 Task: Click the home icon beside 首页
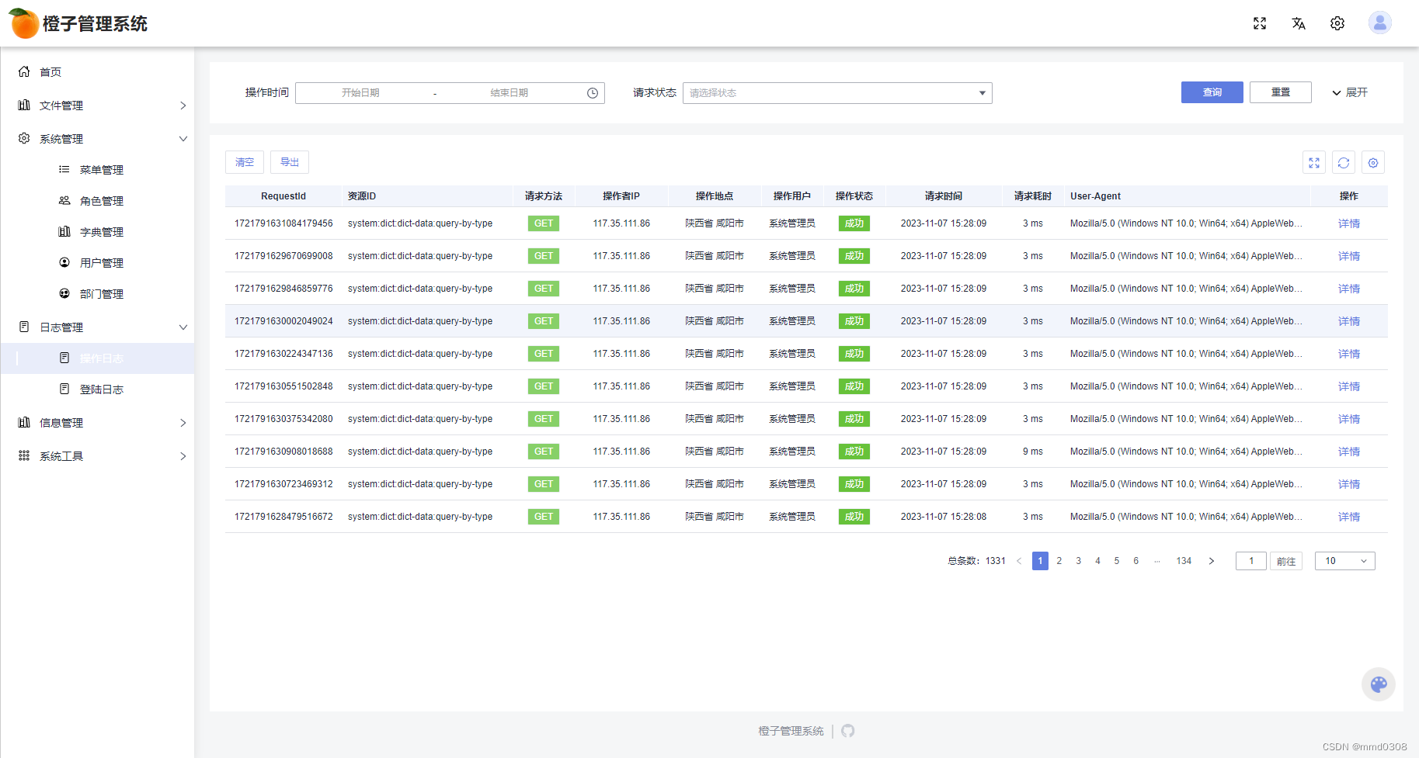[24, 71]
